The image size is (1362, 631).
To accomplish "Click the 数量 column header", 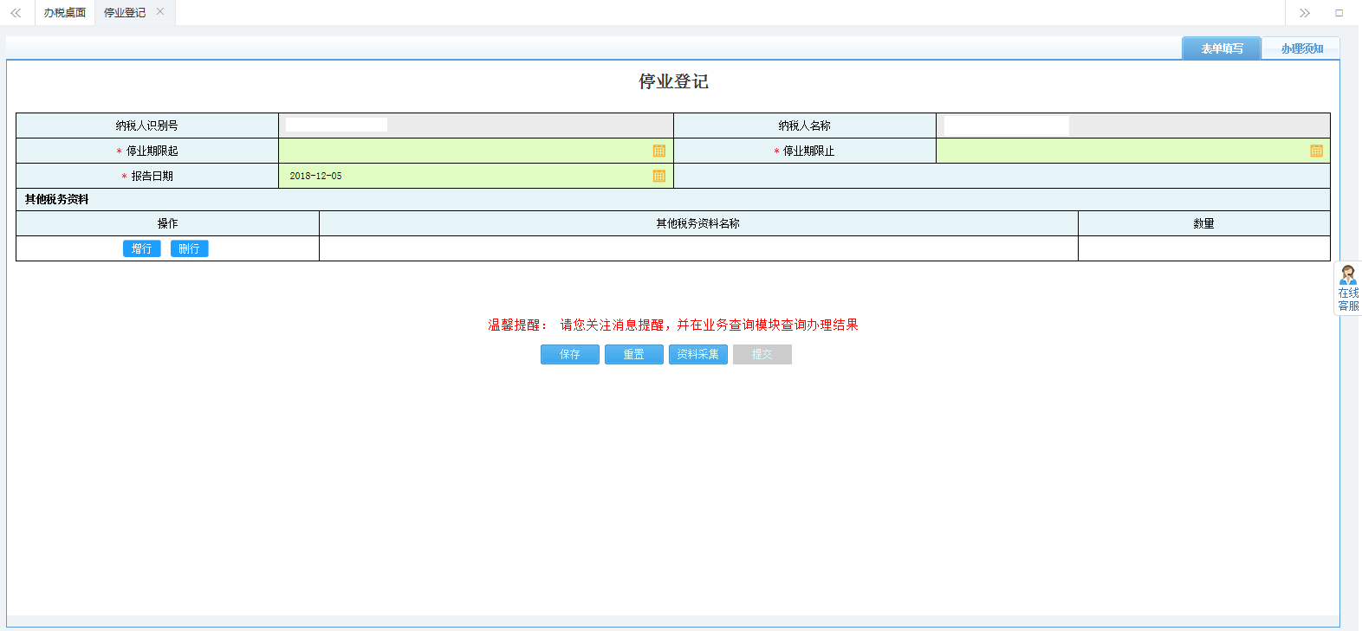I will click(1204, 223).
